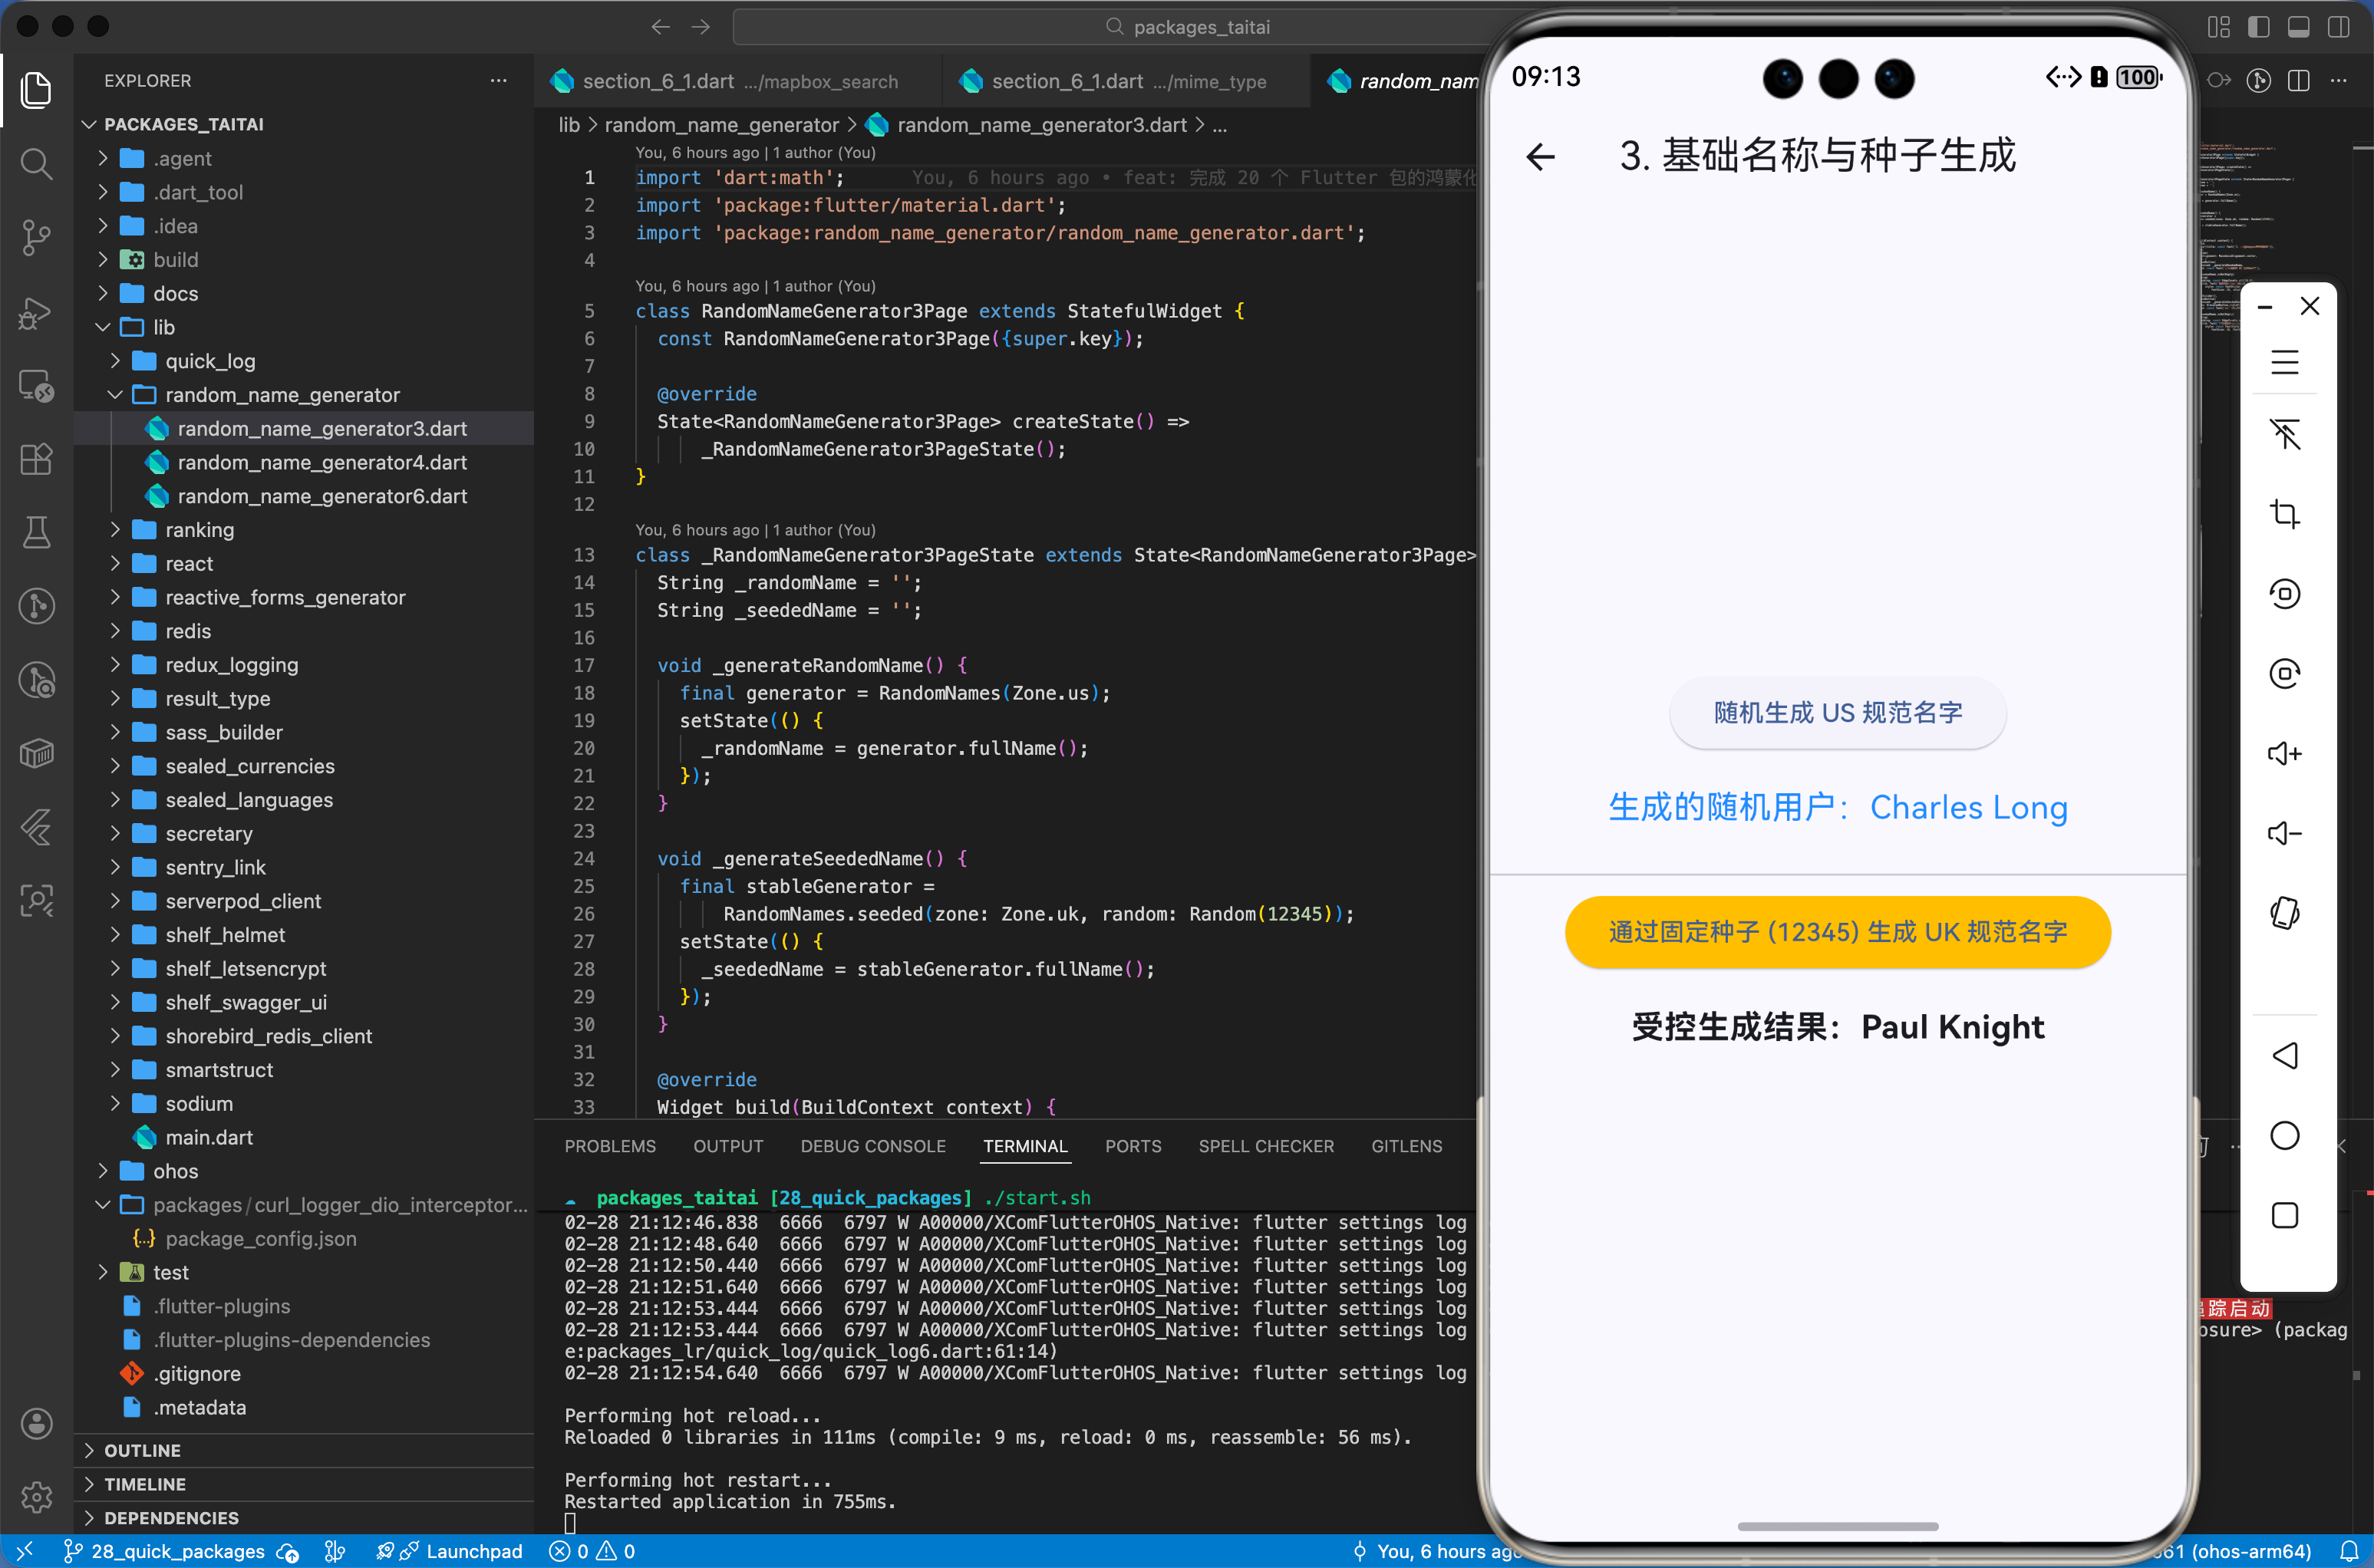Open Run and Debug view
This screenshot has height=1568, width=2374.
pos(36,313)
